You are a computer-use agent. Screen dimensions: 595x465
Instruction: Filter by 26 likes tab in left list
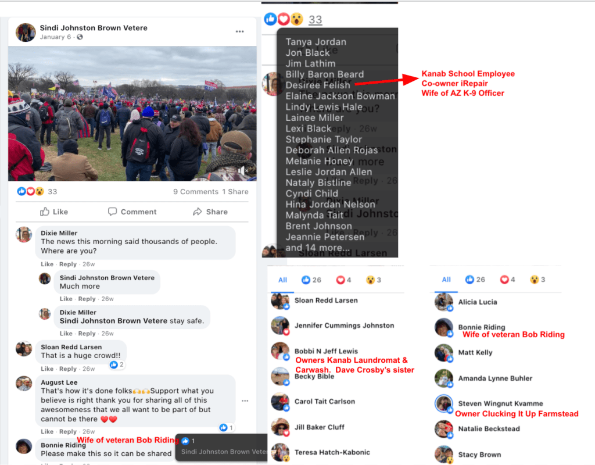click(311, 280)
